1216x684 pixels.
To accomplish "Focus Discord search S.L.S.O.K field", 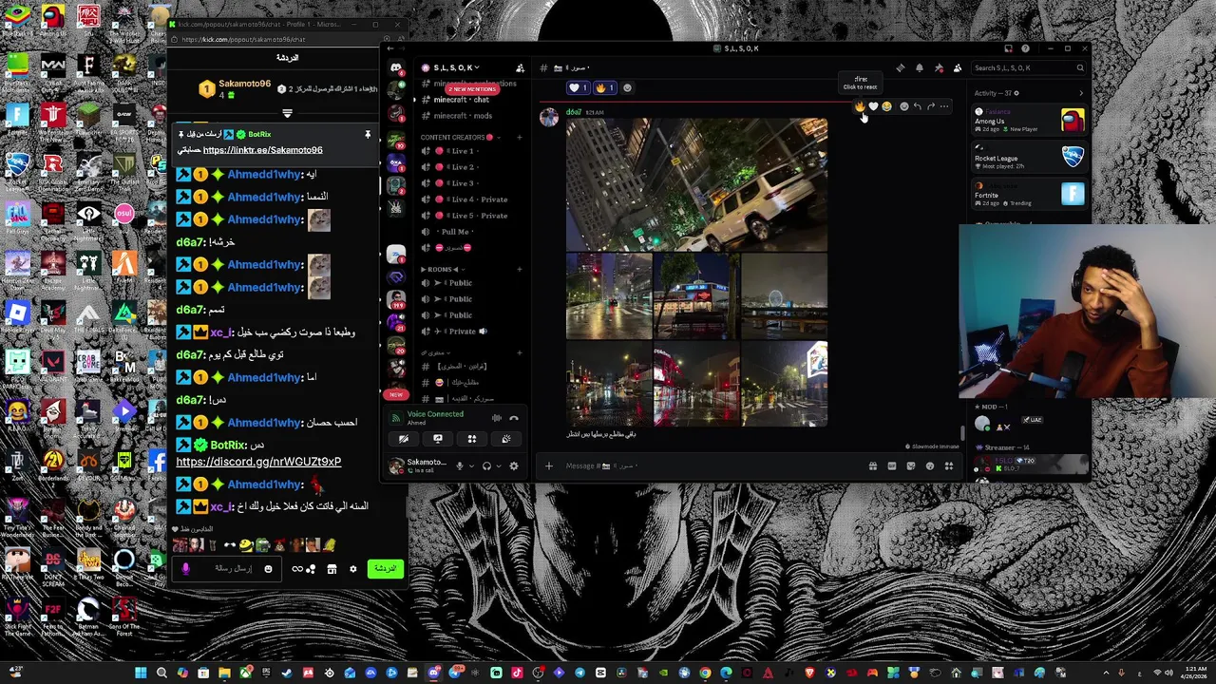I will [x=1030, y=67].
